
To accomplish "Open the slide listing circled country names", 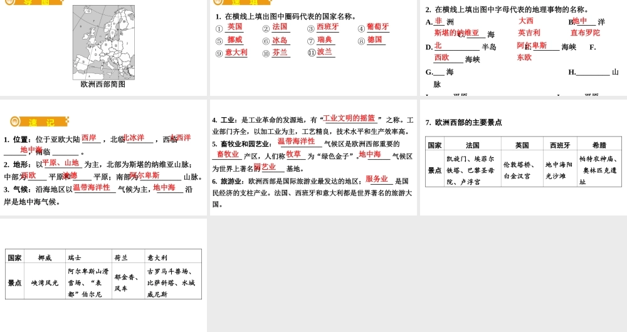I will [x=313, y=48].
